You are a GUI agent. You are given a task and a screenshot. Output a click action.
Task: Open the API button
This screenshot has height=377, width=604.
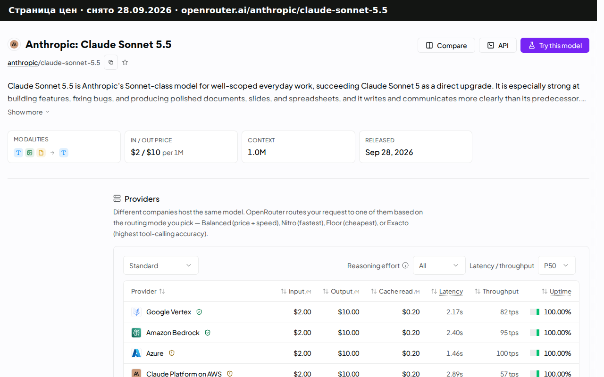coord(498,45)
